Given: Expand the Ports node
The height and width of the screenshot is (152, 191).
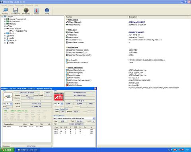Looking at the screenshot, I should (x=5, y=43).
